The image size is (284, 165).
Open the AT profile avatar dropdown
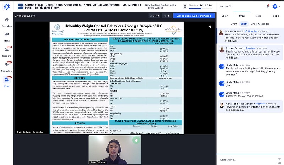[x=277, y=6]
